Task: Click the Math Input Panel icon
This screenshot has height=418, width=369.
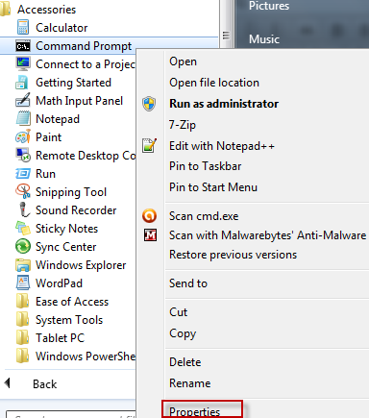Action: (x=23, y=101)
